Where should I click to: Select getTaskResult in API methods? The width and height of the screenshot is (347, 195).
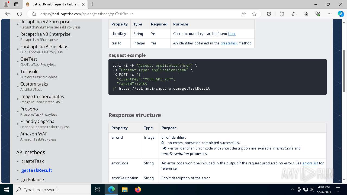(x=37, y=170)
